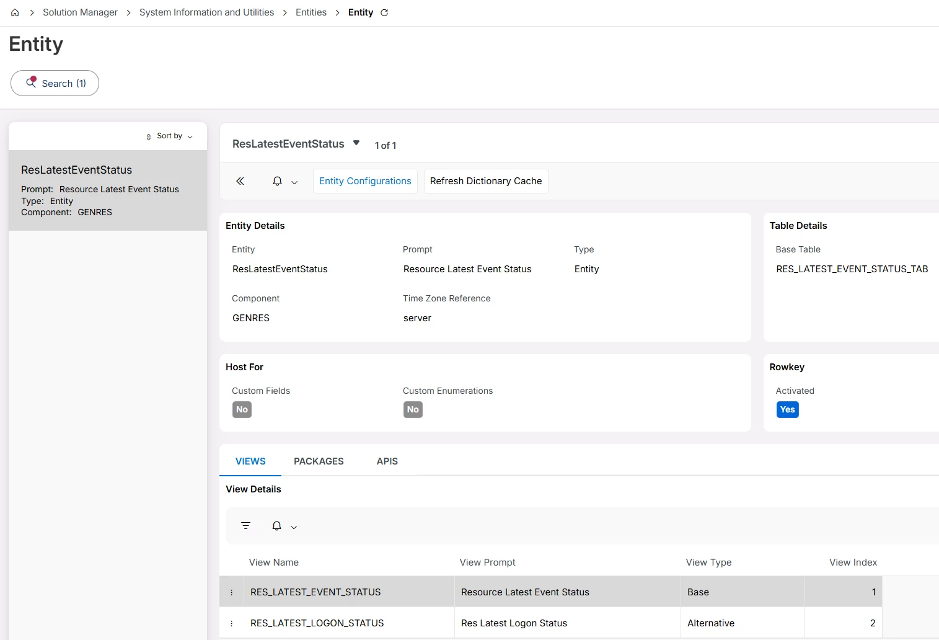Click the home icon in breadcrumb
This screenshot has width=939, height=640.
[15, 12]
